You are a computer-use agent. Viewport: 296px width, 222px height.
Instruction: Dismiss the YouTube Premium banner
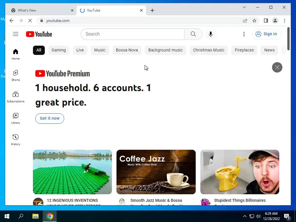(277, 67)
